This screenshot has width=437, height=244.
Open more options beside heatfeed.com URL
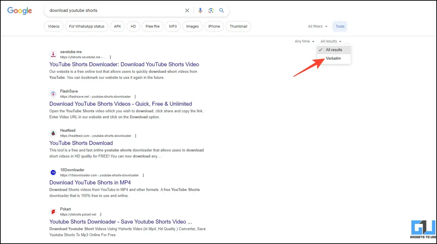[135, 136]
